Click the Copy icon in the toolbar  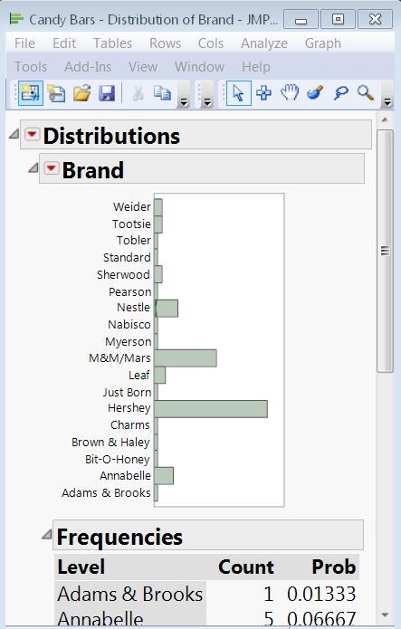click(162, 93)
